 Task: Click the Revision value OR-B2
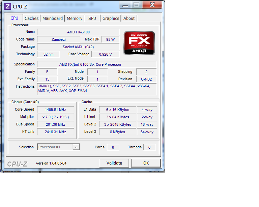pyautogui.click(x=146, y=79)
